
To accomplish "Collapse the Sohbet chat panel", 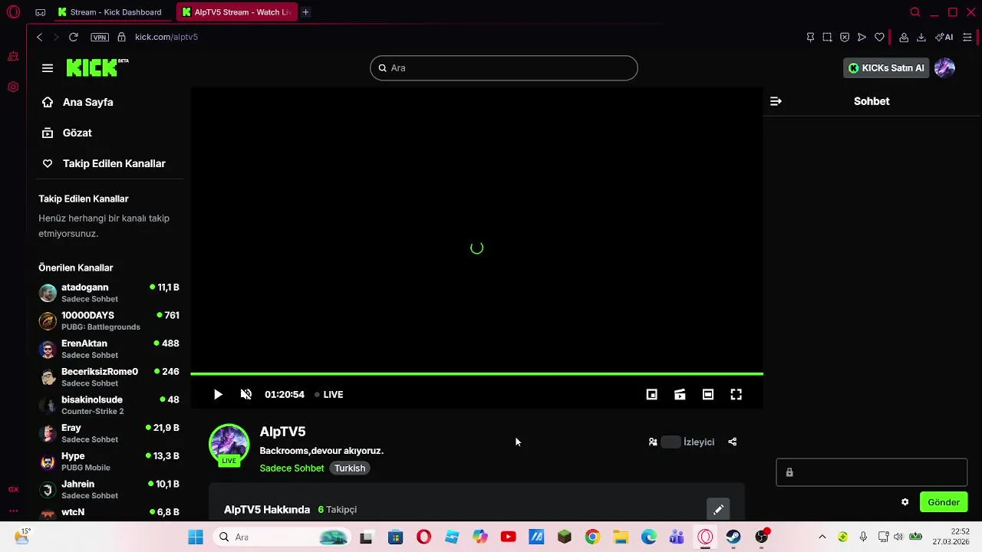I will [776, 101].
